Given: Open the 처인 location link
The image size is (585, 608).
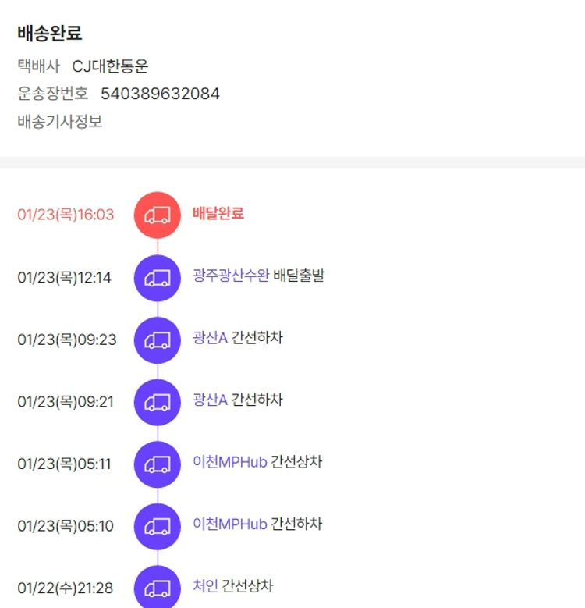Looking at the screenshot, I should point(205,586).
